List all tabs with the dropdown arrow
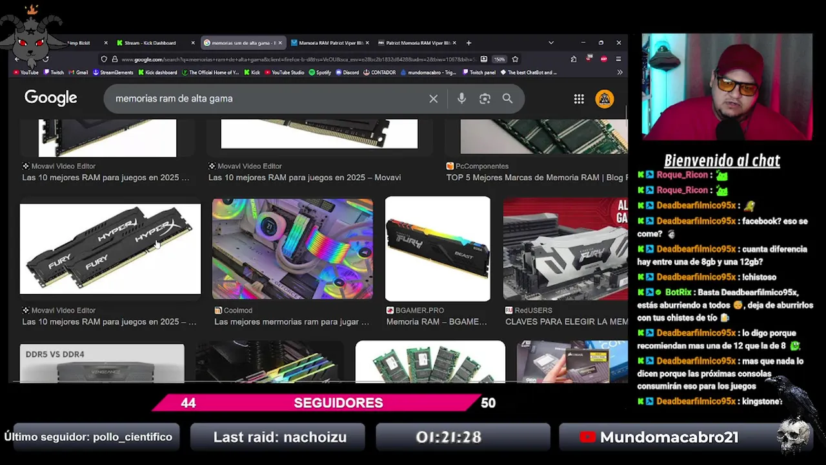 tap(550, 43)
